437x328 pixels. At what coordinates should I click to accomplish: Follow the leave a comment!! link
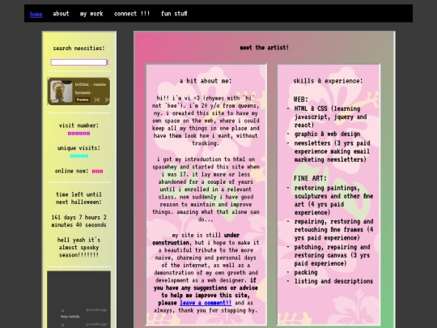point(206,303)
